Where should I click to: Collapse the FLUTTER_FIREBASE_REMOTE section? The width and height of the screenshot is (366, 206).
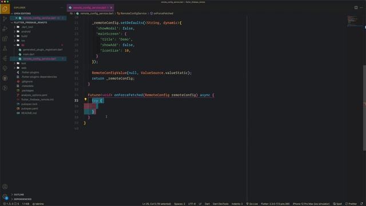pyautogui.click(x=30, y=23)
